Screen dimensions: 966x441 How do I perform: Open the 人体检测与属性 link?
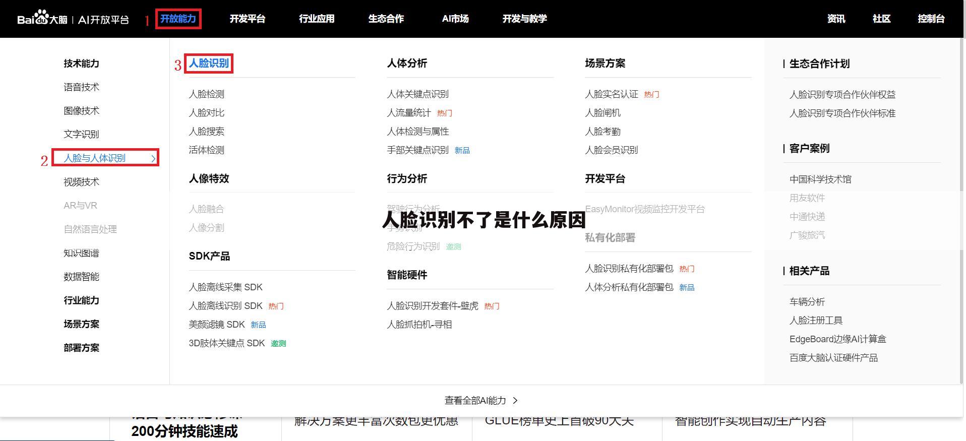[x=417, y=132]
